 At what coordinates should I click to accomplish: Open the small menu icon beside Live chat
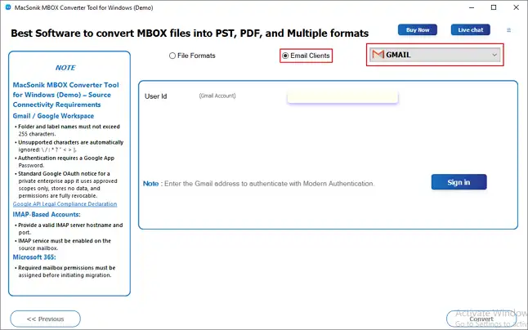coord(509,30)
